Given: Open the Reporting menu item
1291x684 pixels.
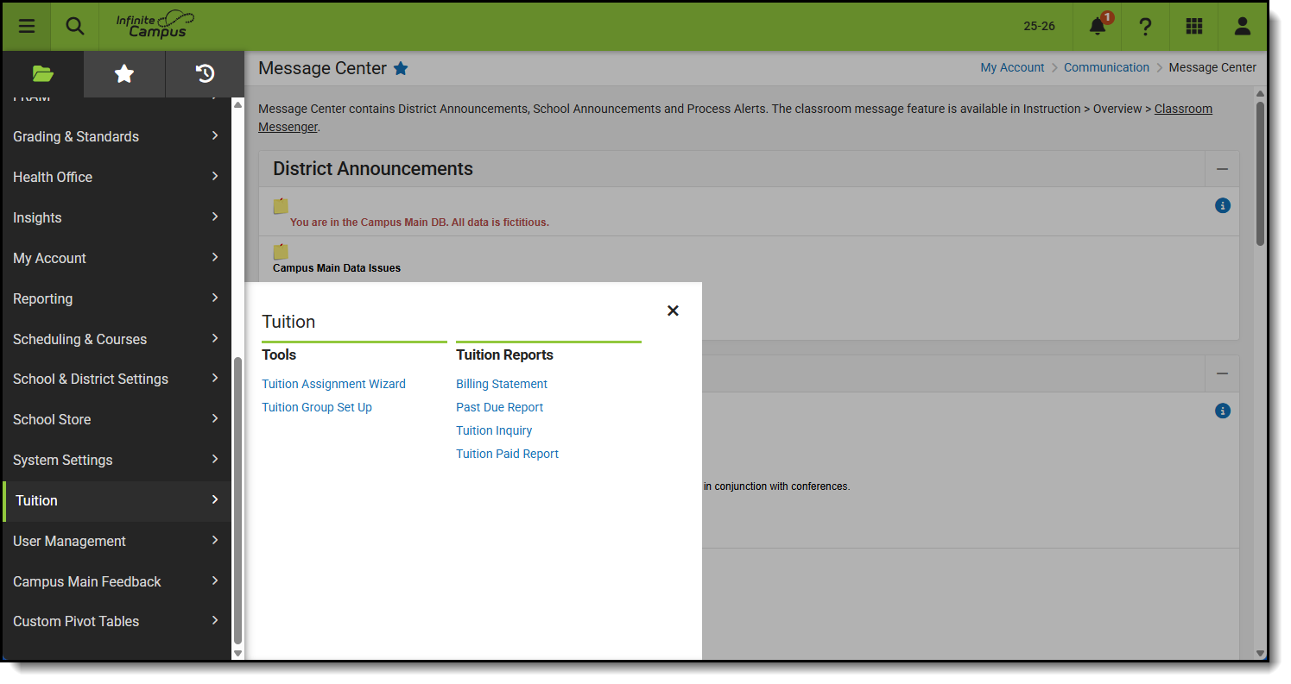Looking at the screenshot, I should click(x=117, y=298).
